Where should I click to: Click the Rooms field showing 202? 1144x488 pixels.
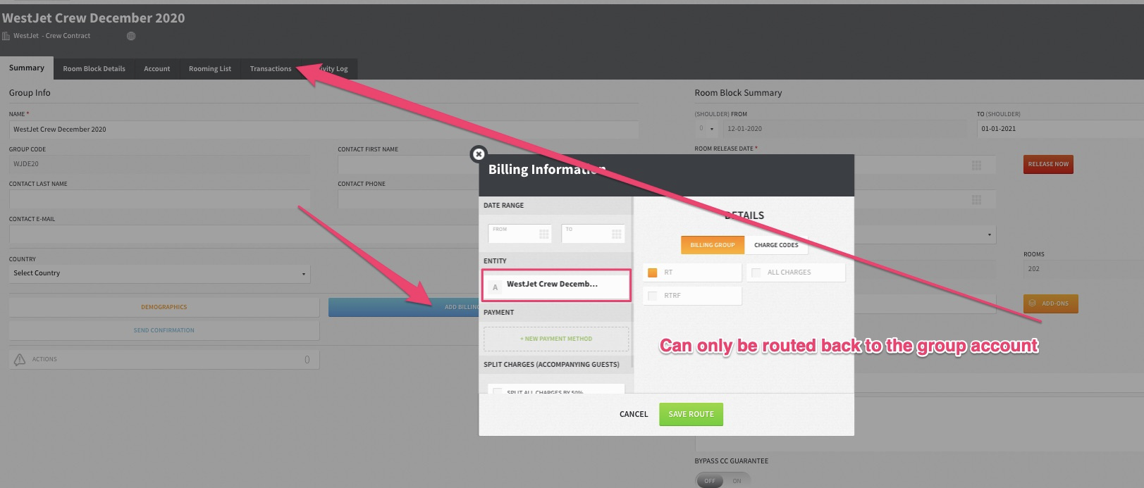(1083, 269)
